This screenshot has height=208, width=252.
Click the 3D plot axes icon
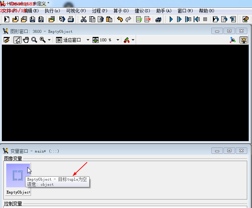(x=232, y=40)
